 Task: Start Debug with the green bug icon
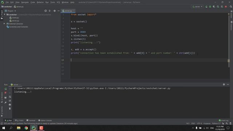pos(210,7)
